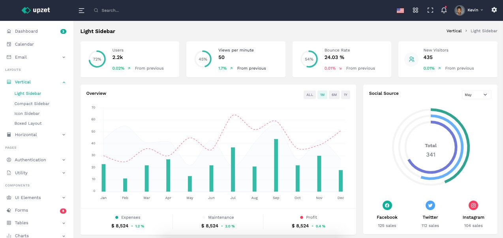Screen dimensions: 503x238
Task: Open the apps grid icon
Action: [415, 10]
